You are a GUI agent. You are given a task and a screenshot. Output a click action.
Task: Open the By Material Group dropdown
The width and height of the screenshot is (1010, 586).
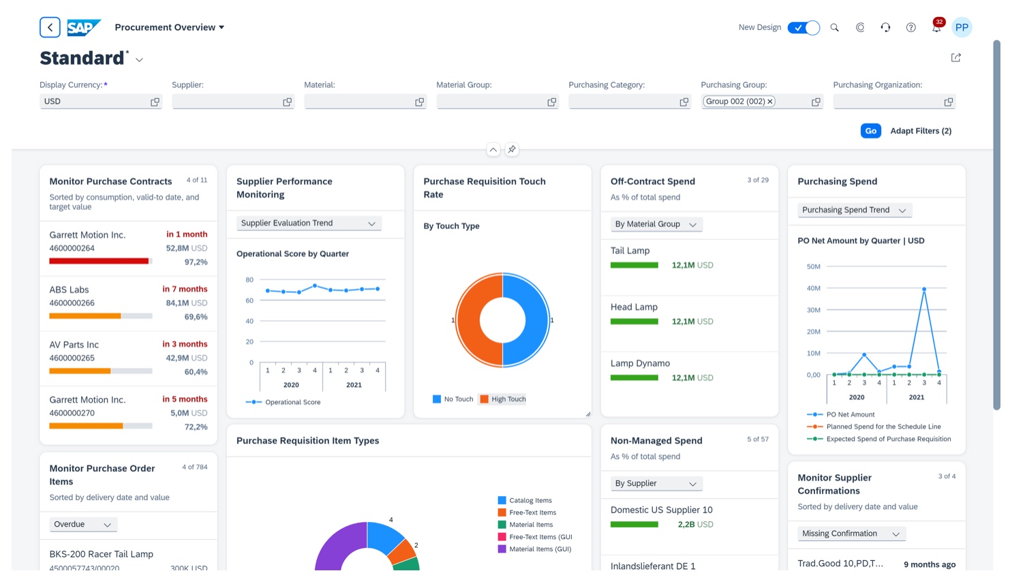pos(656,224)
